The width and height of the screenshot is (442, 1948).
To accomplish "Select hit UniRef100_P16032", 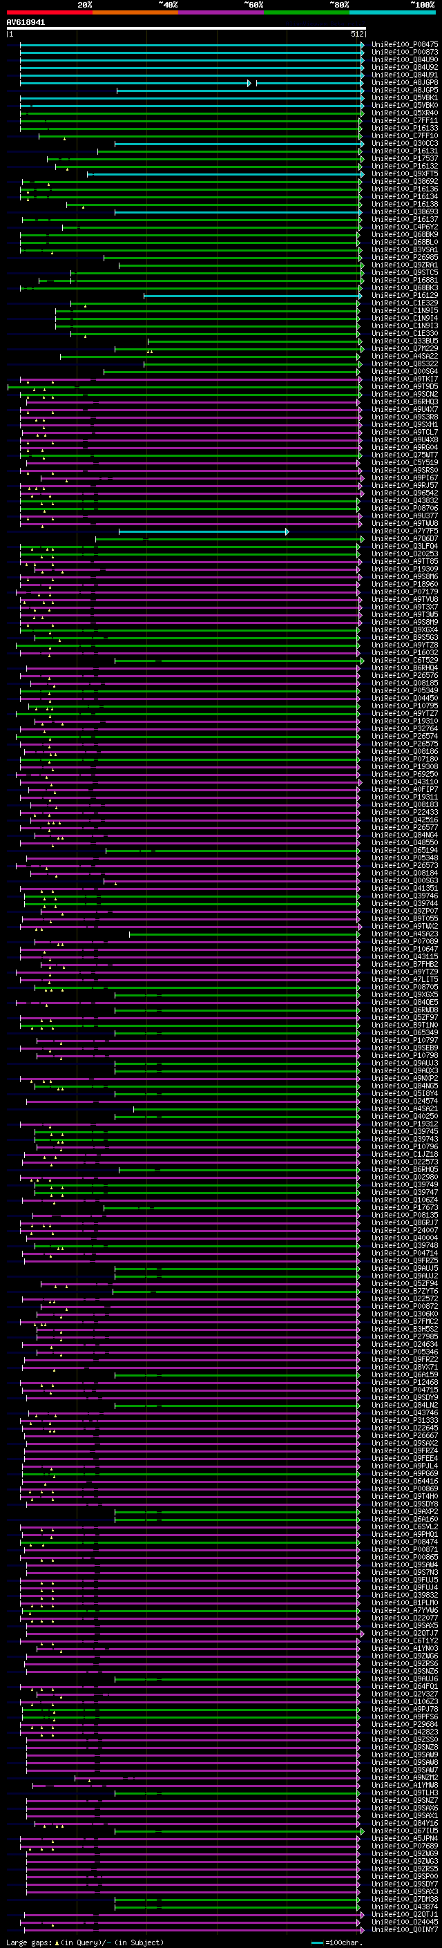I will coord(405,652).
